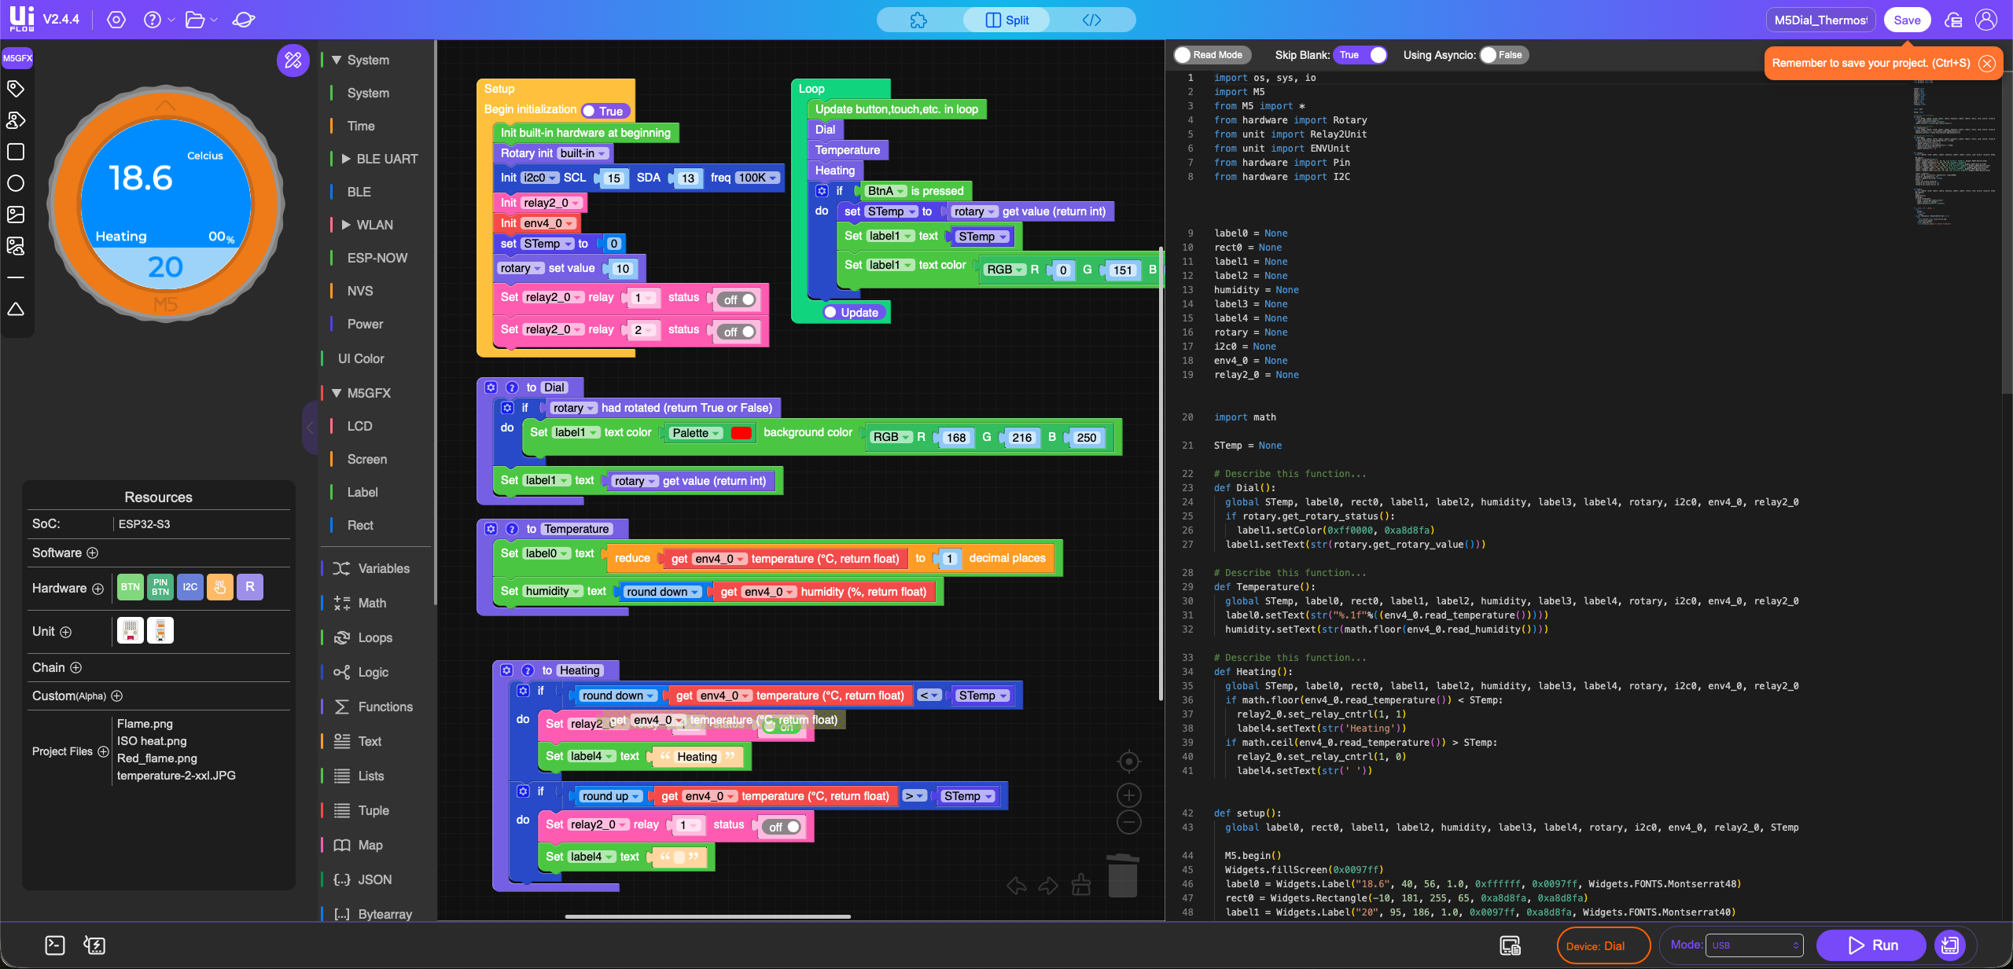The width and height of the screenshot is (2013, 969).
Task: Switch to the Split view tab
Action: (1006, 20)
